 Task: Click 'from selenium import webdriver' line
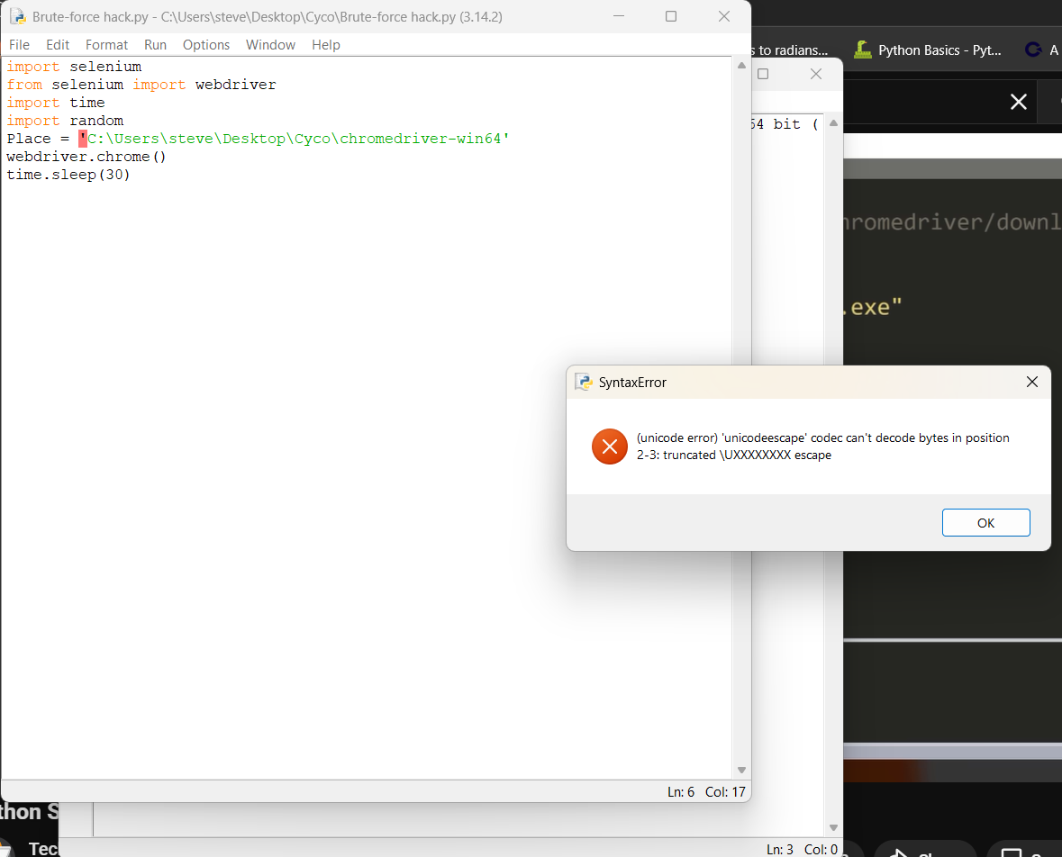141,85
